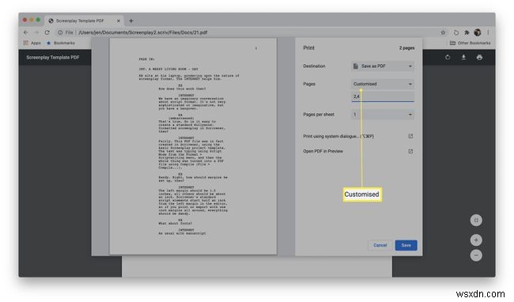The width and height of the screenshot is (514, 302).
Task: Close the Screenplay Template PDF tab
Action: click(x=119, y=21)
